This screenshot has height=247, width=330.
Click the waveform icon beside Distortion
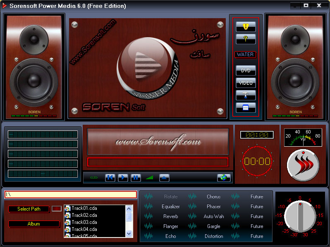(x=192, y=236)
